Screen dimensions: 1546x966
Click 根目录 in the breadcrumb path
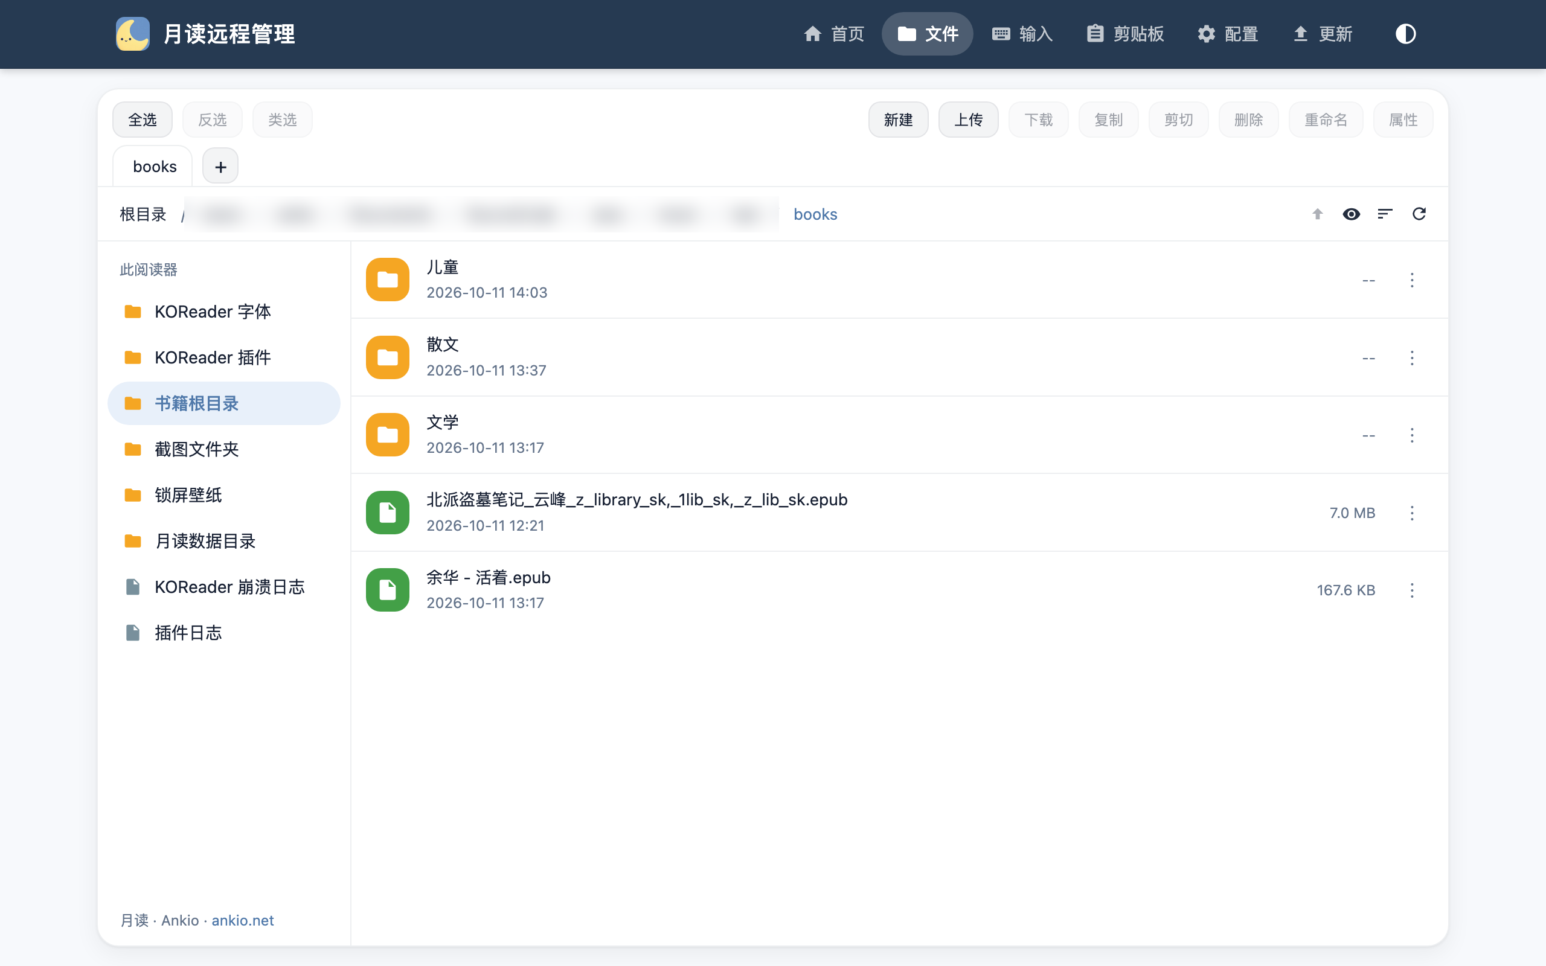click(143, 215)
